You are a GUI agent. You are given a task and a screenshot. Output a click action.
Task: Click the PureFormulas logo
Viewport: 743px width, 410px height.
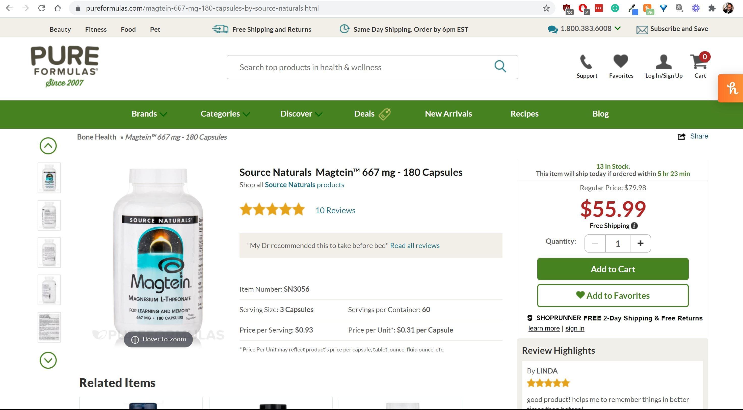(65, 66)
